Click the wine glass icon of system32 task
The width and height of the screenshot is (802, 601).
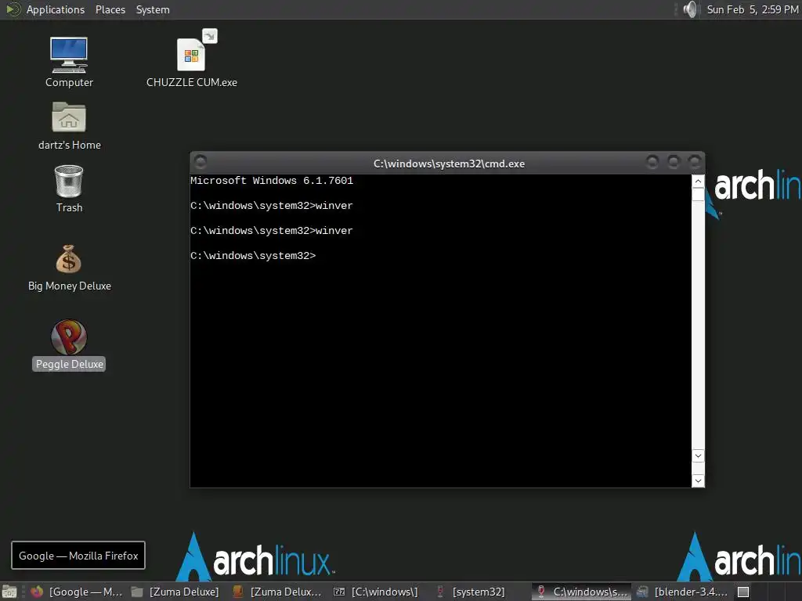pos(439,592)
